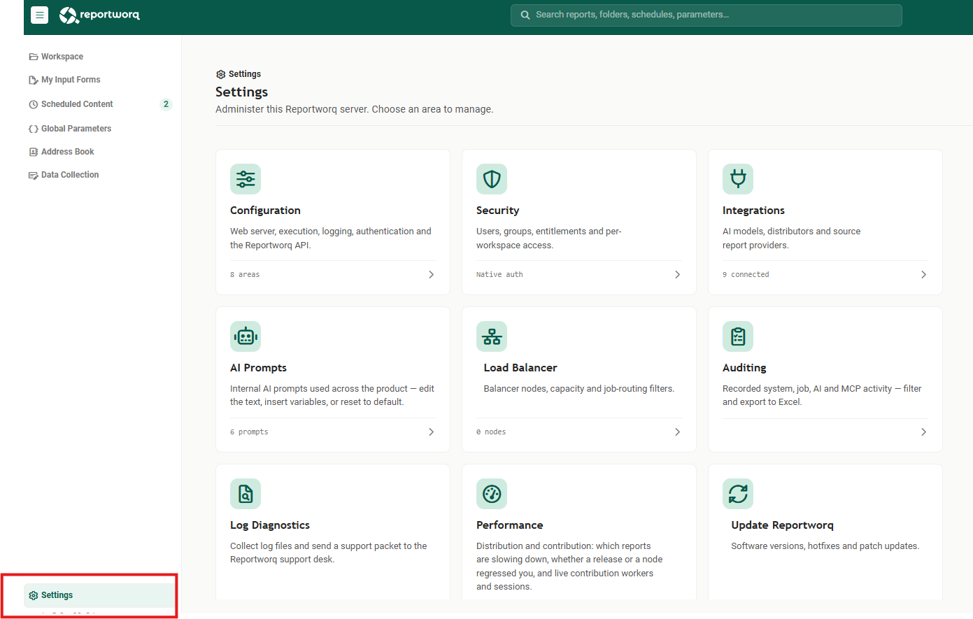The height and width of the screenshot is (619, 973).
Task: Click the Settings breadcrumb label
Action: [245, 74]
